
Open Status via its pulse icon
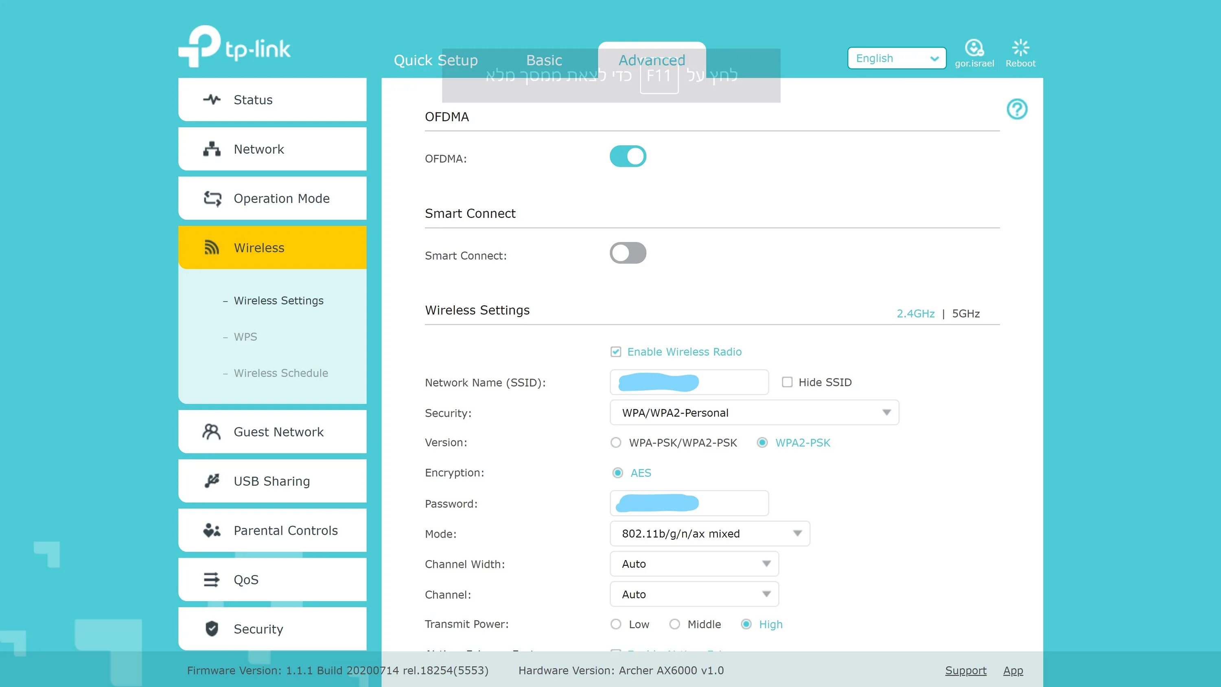point(211,100)
